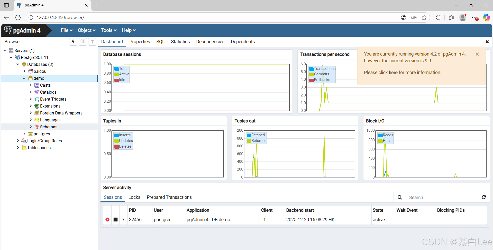Switch to the Properties tab

pos(140,42)
